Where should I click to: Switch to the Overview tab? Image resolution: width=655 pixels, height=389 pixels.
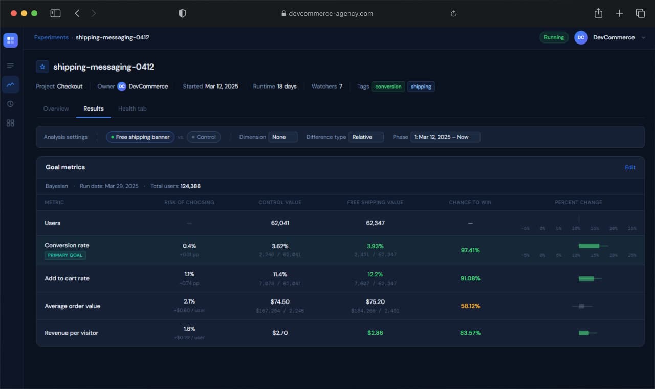point(56,109)
